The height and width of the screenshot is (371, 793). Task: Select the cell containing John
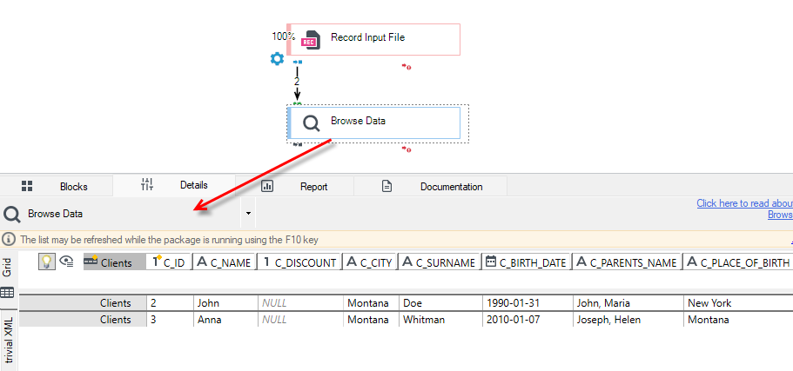coord(225,303)
